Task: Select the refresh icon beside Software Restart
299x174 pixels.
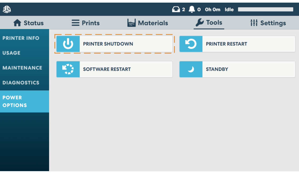Action: point(68,69)
